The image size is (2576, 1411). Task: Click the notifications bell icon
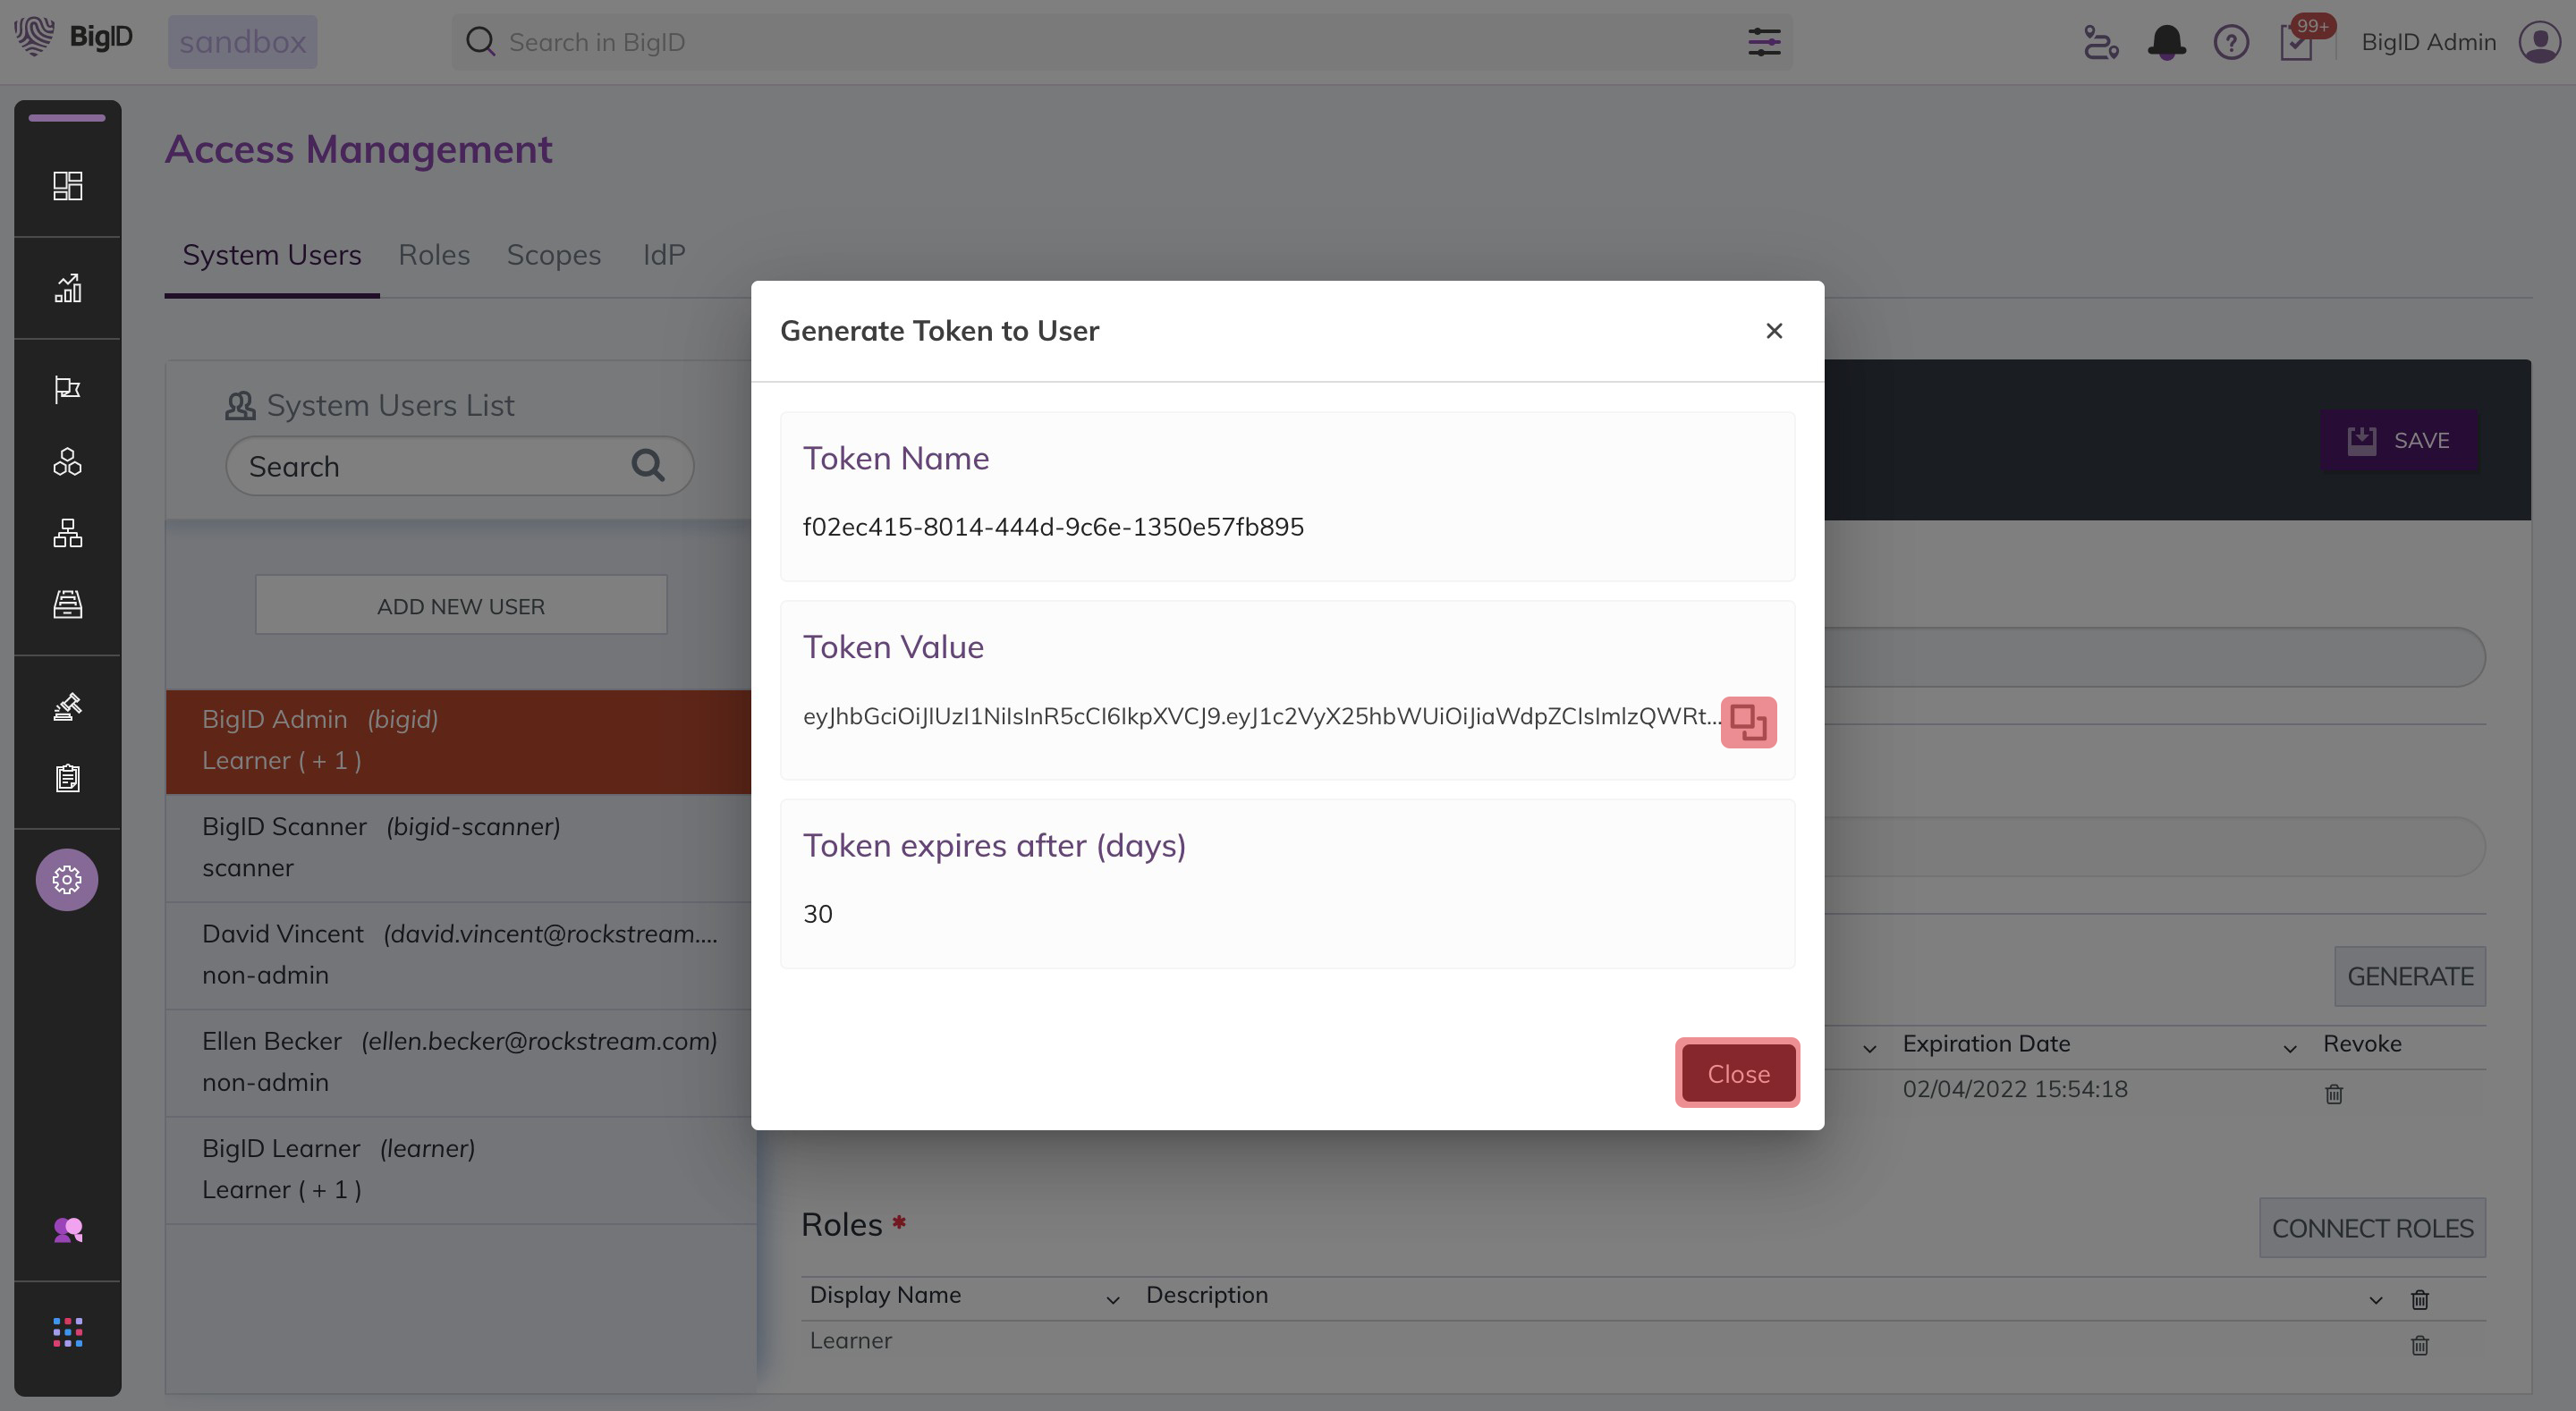tap(2166, 42)
